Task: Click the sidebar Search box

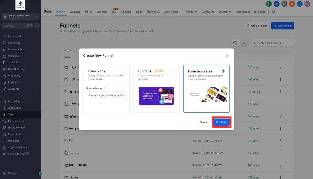Action: pyautogui.click(x=17, y=26)
